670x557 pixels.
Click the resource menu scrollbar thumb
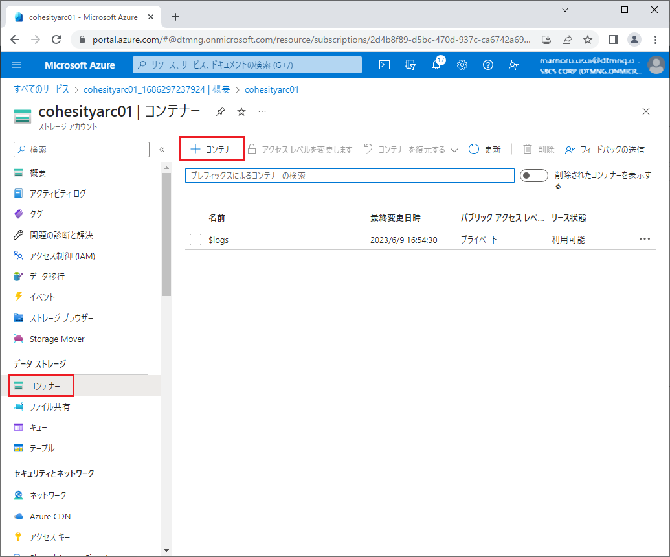(x=166, y=234)
